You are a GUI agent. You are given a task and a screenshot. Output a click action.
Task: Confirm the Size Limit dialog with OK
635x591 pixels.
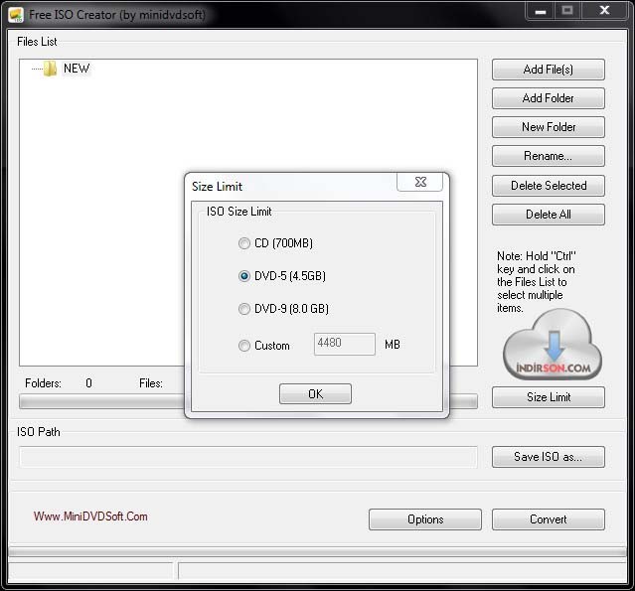(x=315, y=394)
